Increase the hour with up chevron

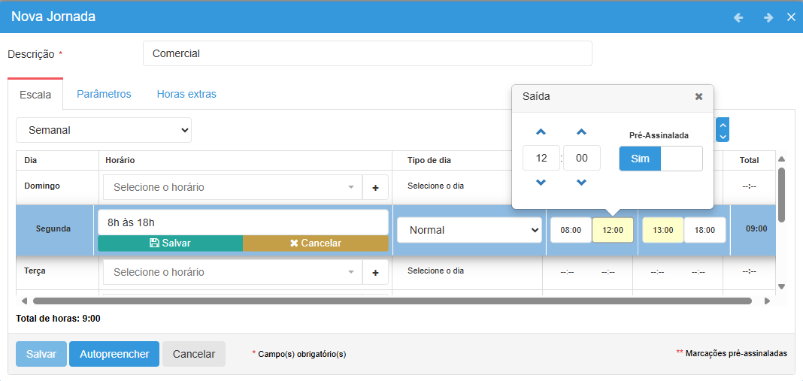click(x=541, y=132)
